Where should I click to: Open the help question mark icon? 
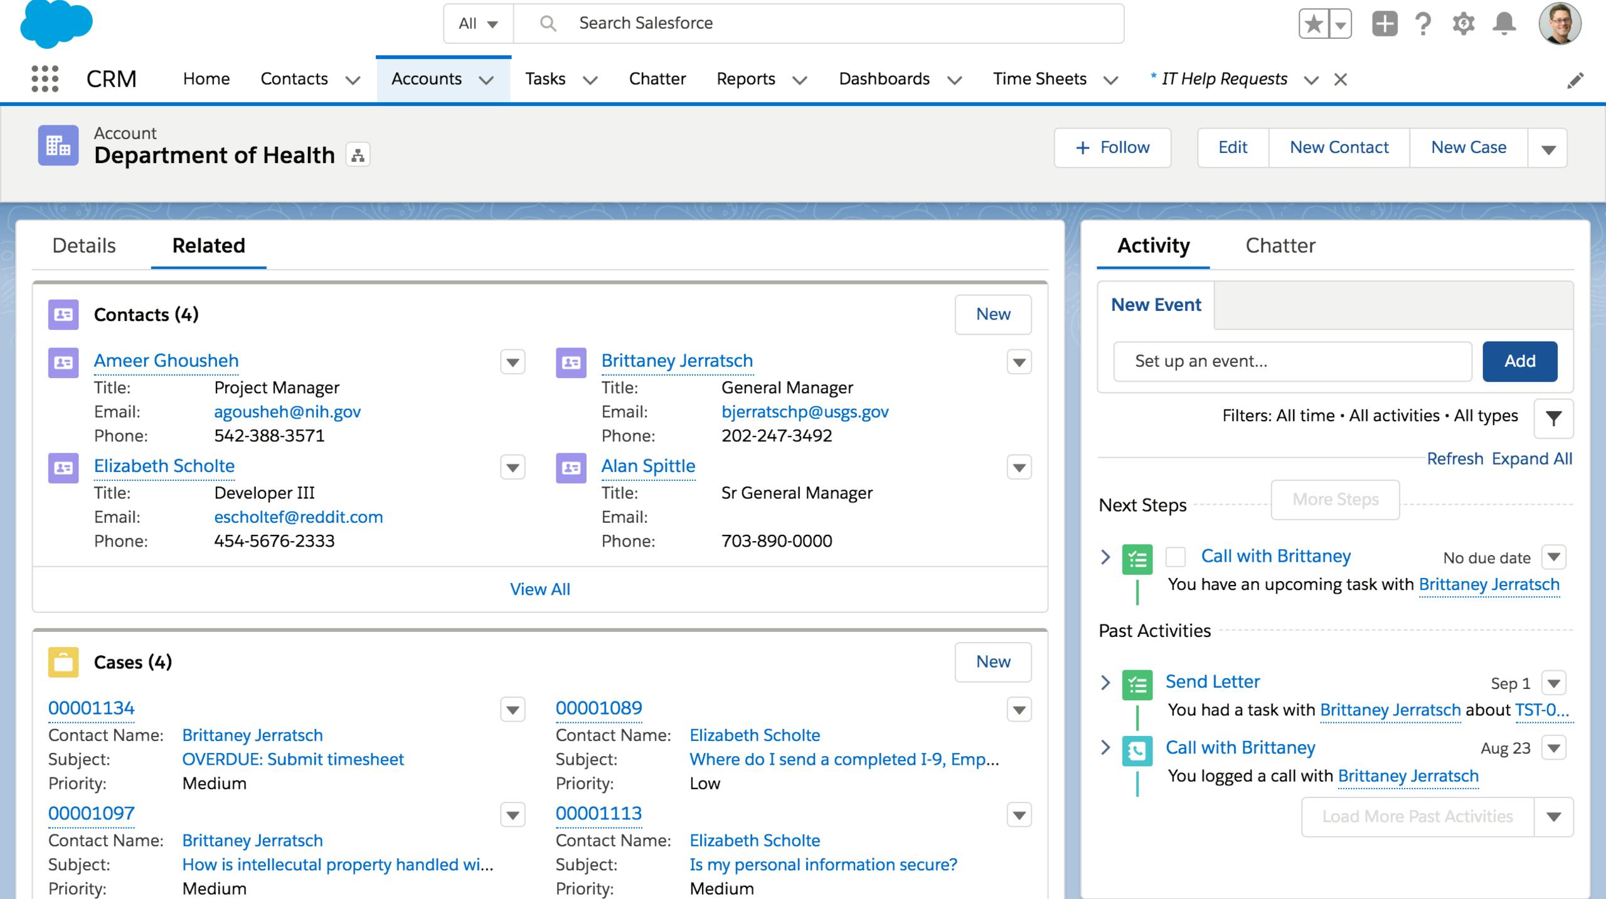tap(1423, 24)
